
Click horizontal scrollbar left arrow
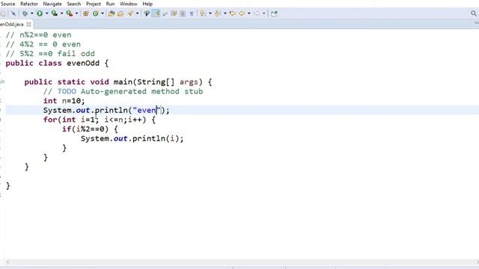pos(7,262)
